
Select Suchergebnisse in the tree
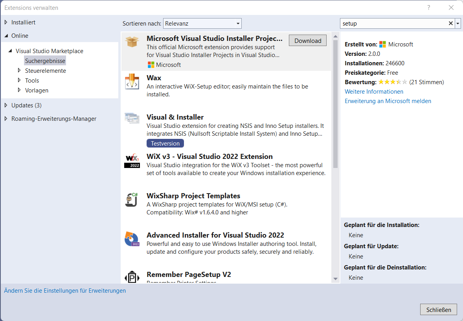pos(45,61)
